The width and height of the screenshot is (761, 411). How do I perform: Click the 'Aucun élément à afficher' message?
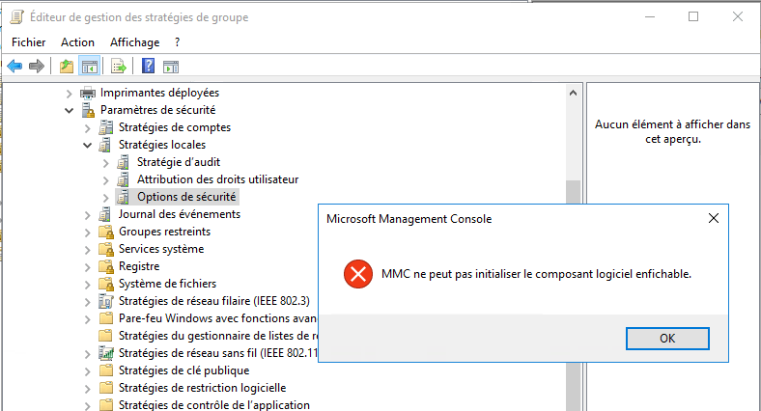[x=673, y=132]
